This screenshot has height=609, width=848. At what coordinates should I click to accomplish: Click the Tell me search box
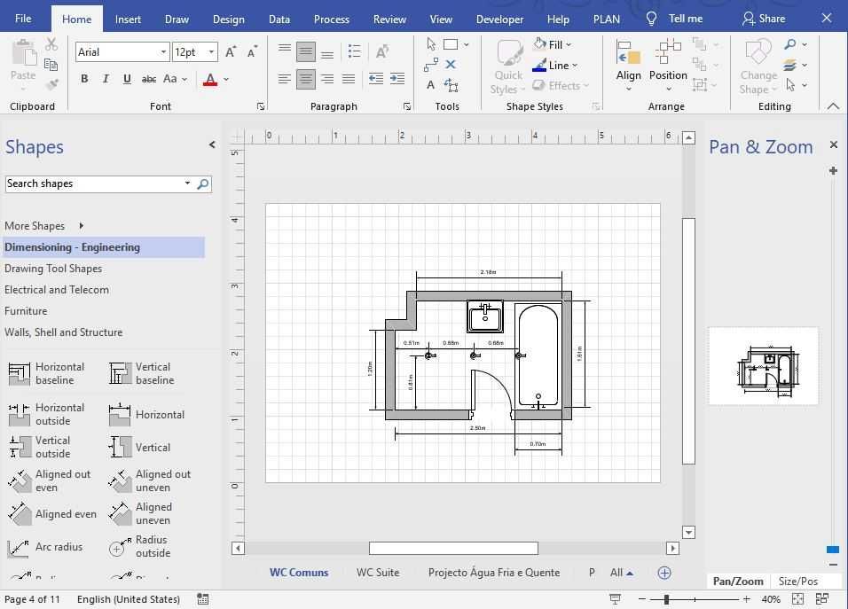tap(675, 19)
